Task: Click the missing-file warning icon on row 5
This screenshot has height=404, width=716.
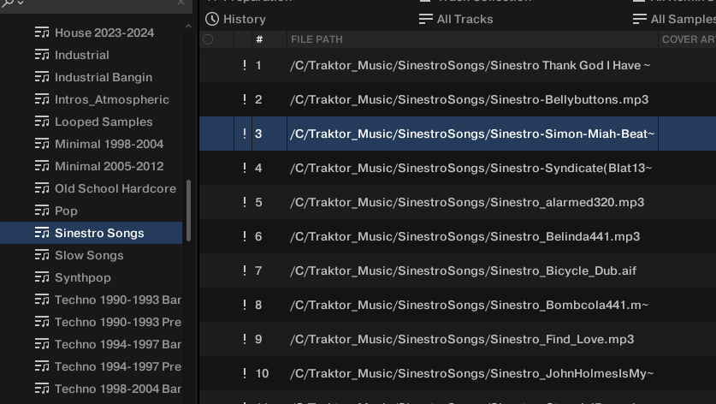Action: 245,202
